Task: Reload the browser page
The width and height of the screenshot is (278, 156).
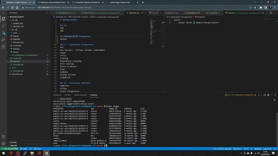Action: point(13,8)
